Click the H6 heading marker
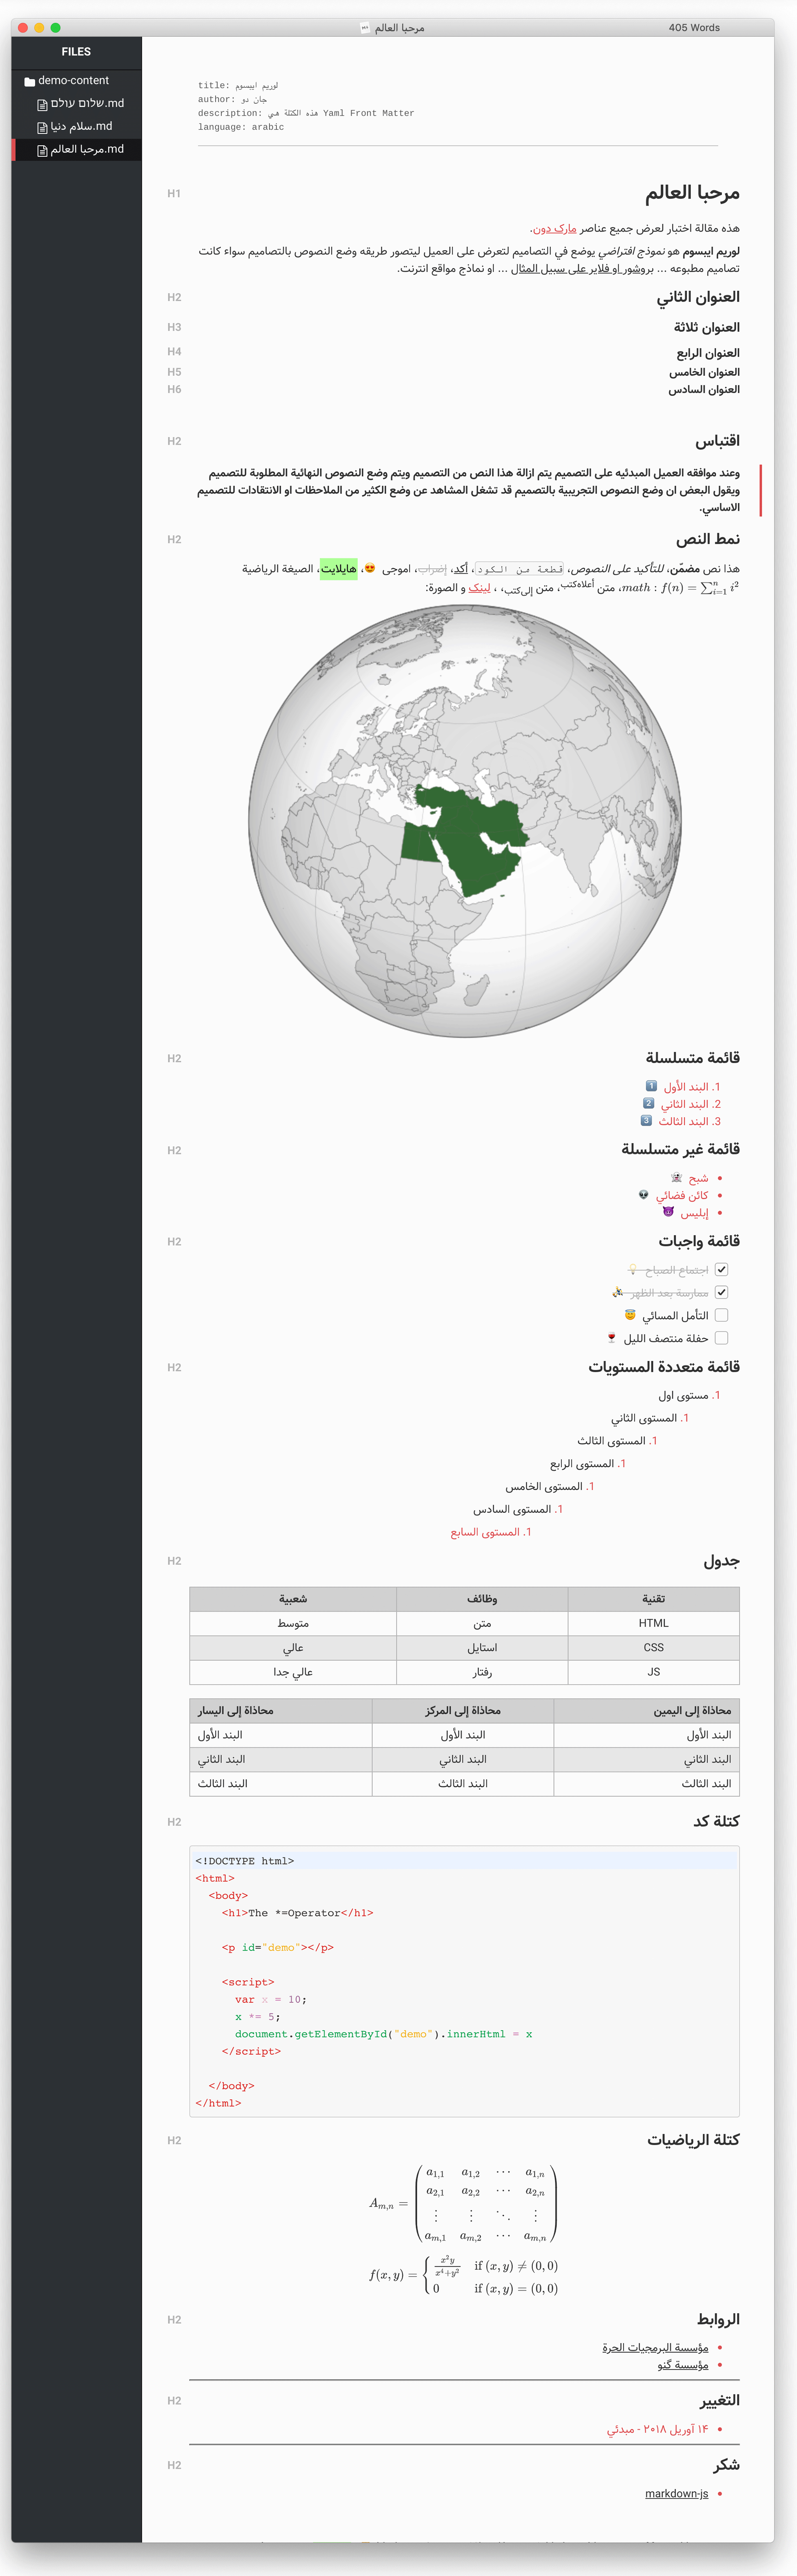The width and height of the screenshot is (797, 2576). [x=174, y=389]
